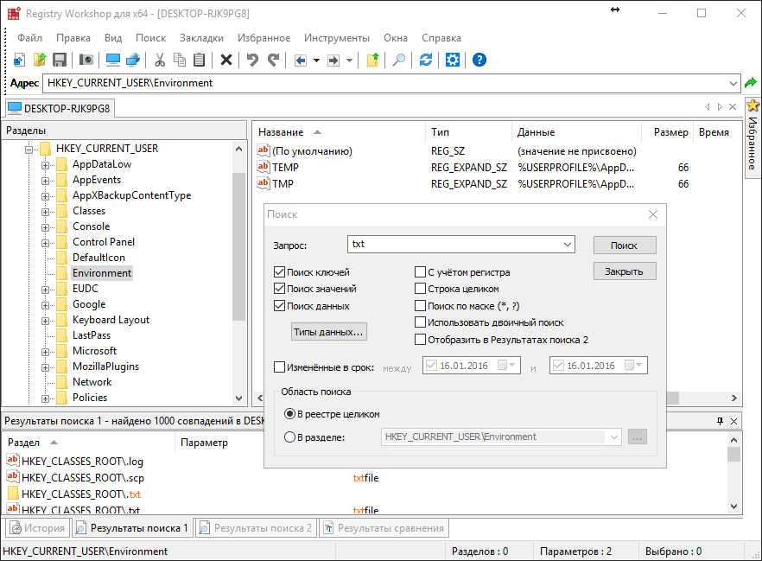Open the Back button history dropdown arrow
The image size is (762, 561).
click(x=316, y=61)
